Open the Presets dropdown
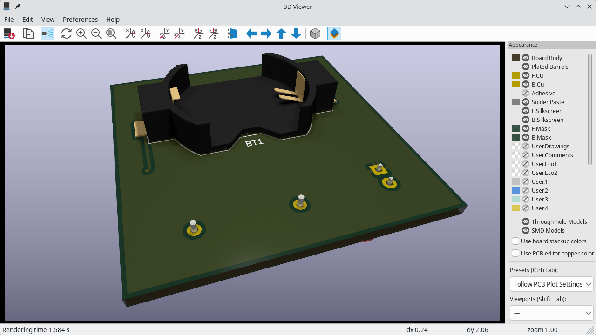This screenshot has width=596, height=335. pos(551,284)
